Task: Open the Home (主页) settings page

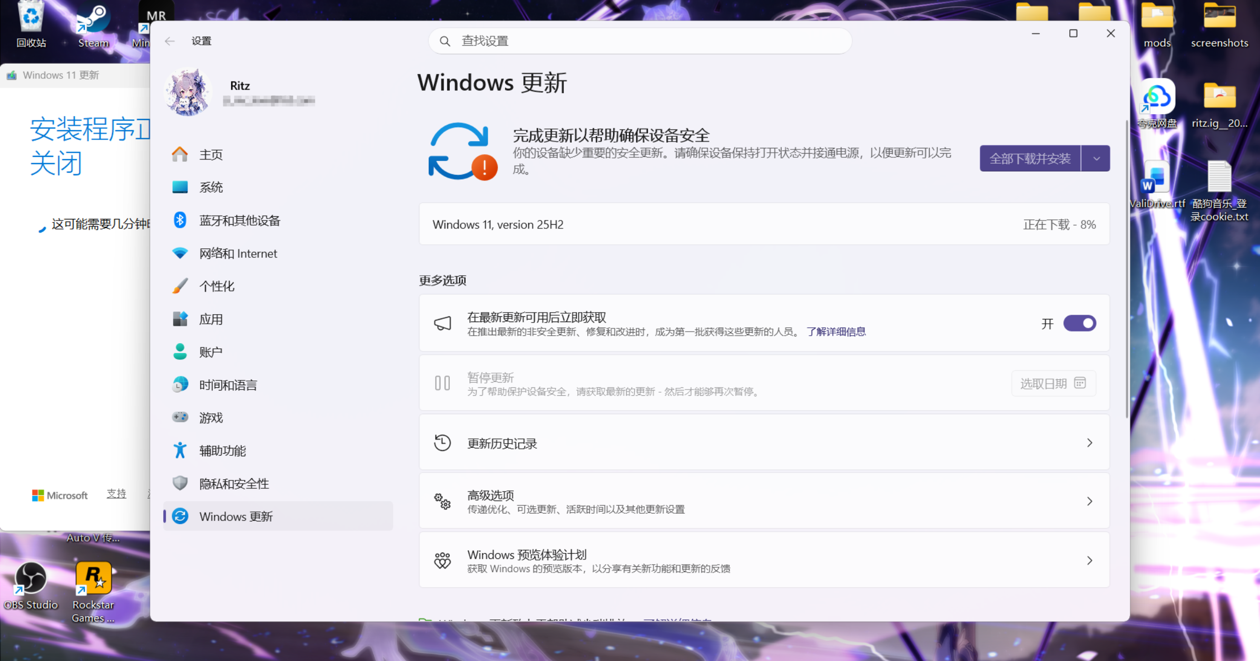Action: (278, 154)
